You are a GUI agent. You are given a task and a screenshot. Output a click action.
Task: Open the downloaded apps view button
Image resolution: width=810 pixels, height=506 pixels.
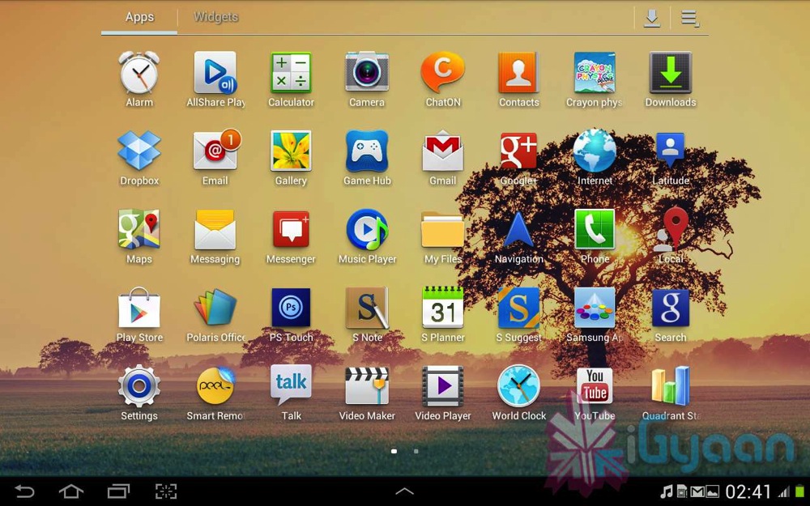pos(651,18)
